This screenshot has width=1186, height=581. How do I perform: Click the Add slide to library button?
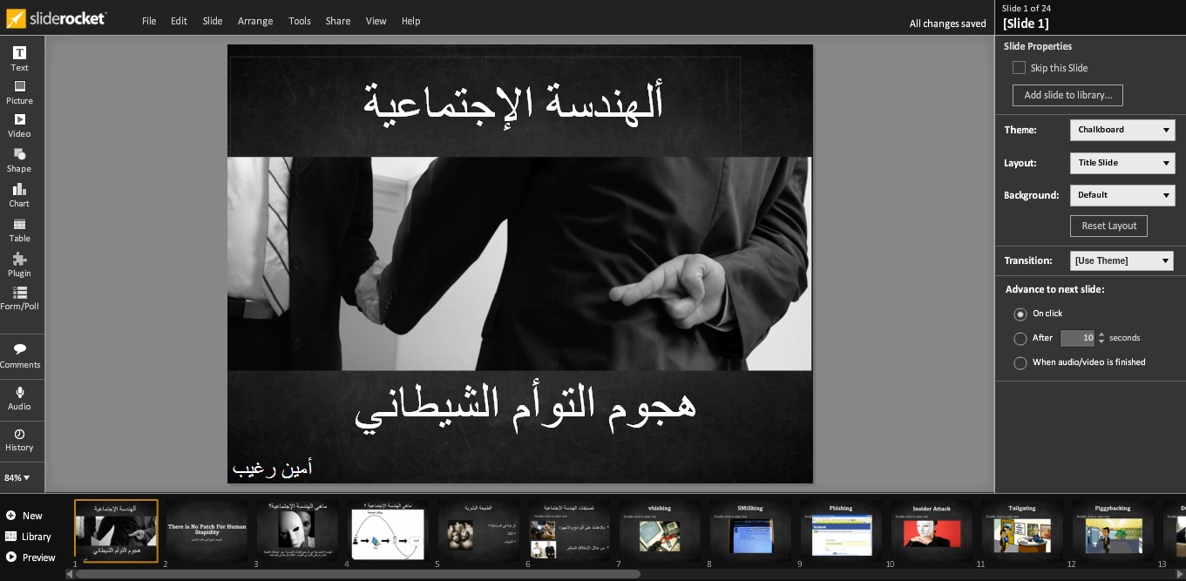[x=1067, y=95]
